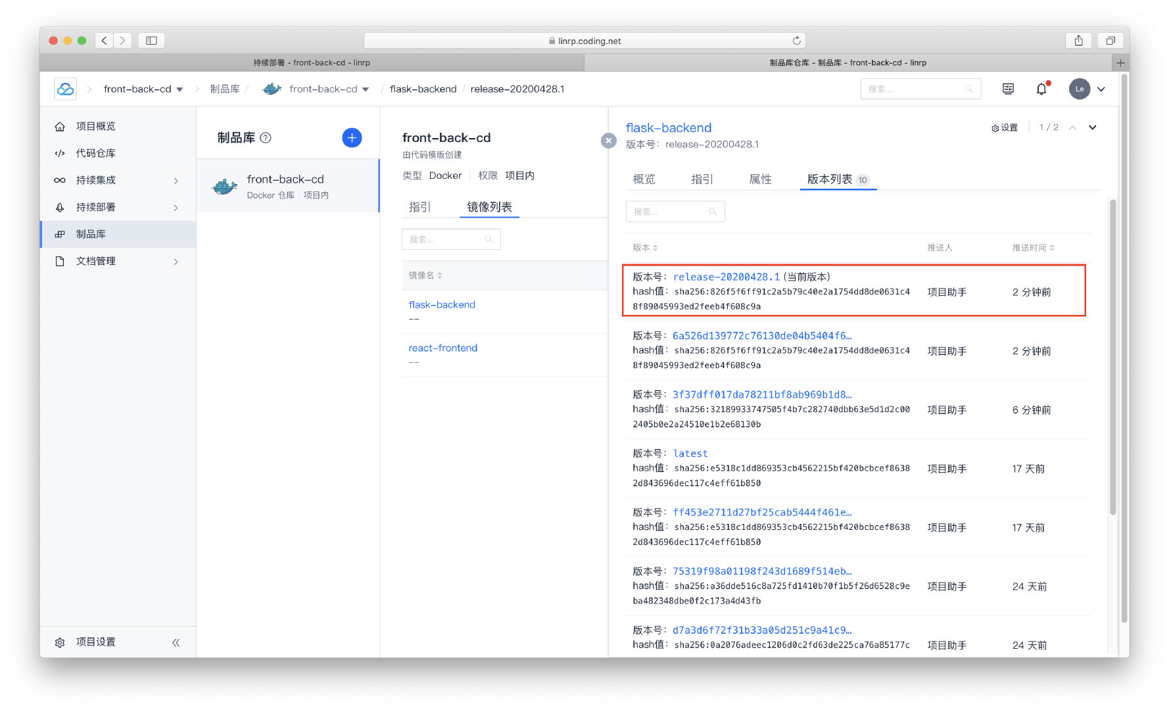Toggle the Safari sidebar button
The width and height of the screenshot is (1169, 710).
(x=151, y=41)
